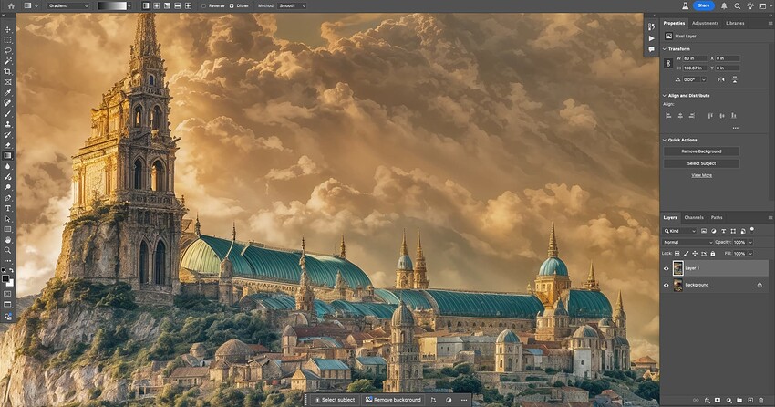Open the Normal blend mode dropdown

(x=687, y=243)
